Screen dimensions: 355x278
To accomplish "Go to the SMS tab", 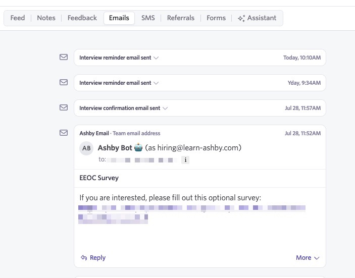I will coord(148,18).
